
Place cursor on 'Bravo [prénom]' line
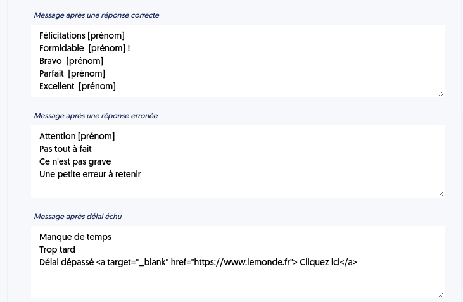tap(71, 61)
